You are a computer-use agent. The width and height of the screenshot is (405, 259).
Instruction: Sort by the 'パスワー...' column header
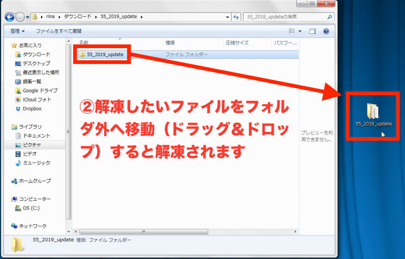285,43
